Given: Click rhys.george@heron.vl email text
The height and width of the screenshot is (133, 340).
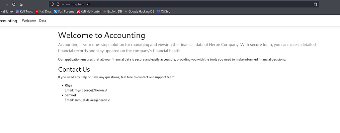Looking at the screenshot, I should tap(91, 90).
